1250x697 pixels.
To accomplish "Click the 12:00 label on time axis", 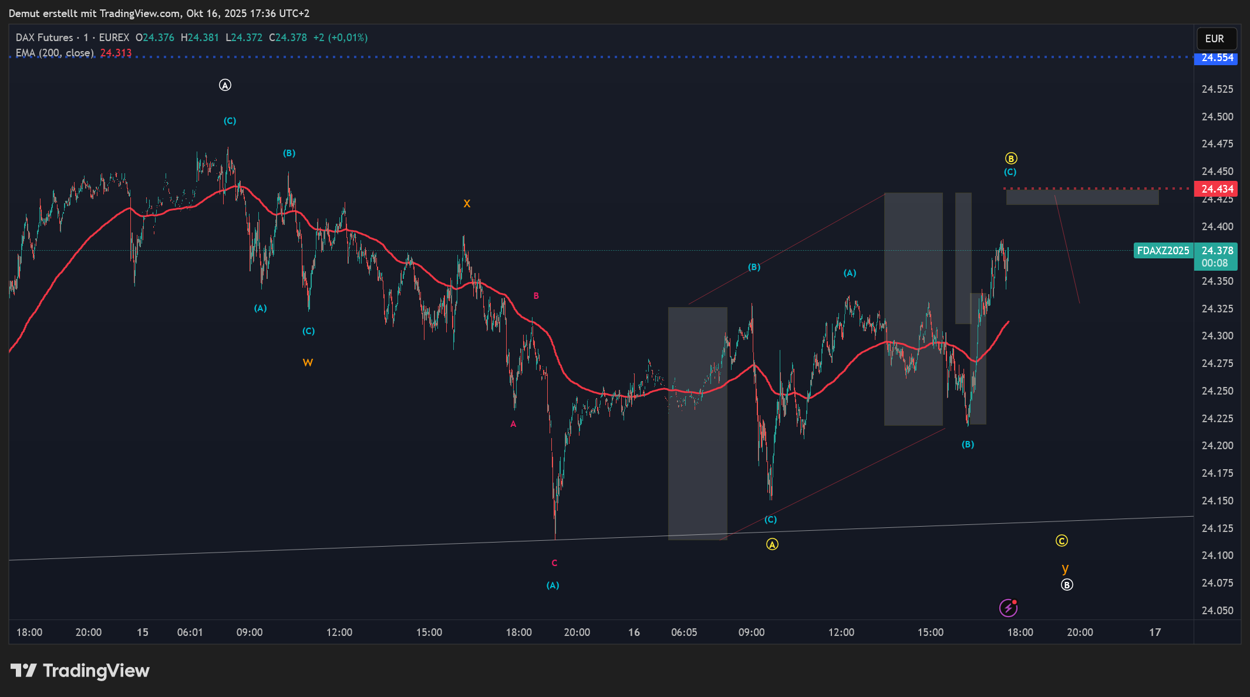I will pyautogui.click(x=339, y=632).
